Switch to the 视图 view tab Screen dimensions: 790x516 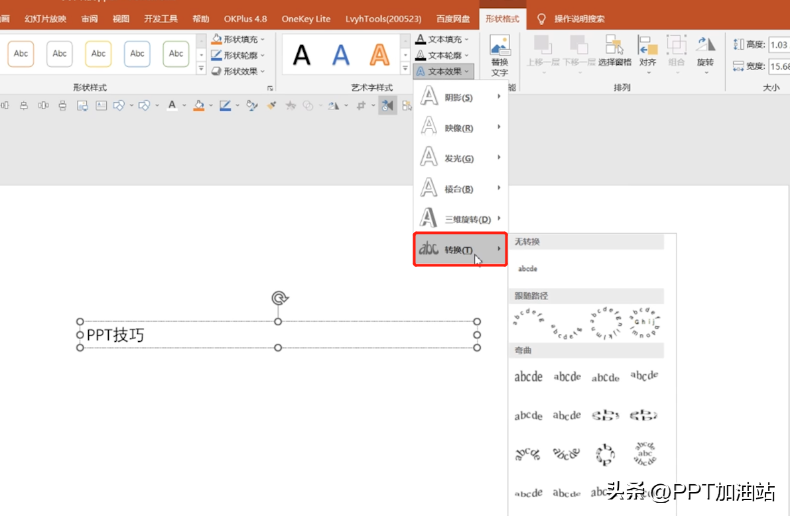121,19
